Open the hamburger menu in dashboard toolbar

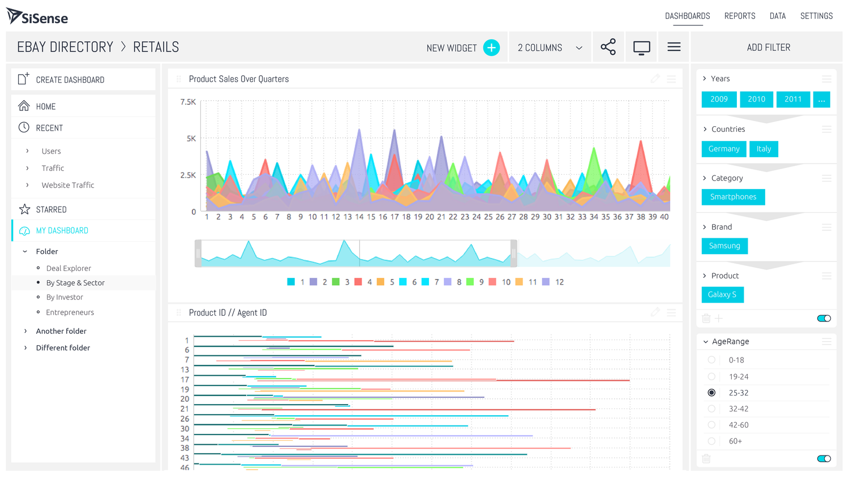[674, 47]
